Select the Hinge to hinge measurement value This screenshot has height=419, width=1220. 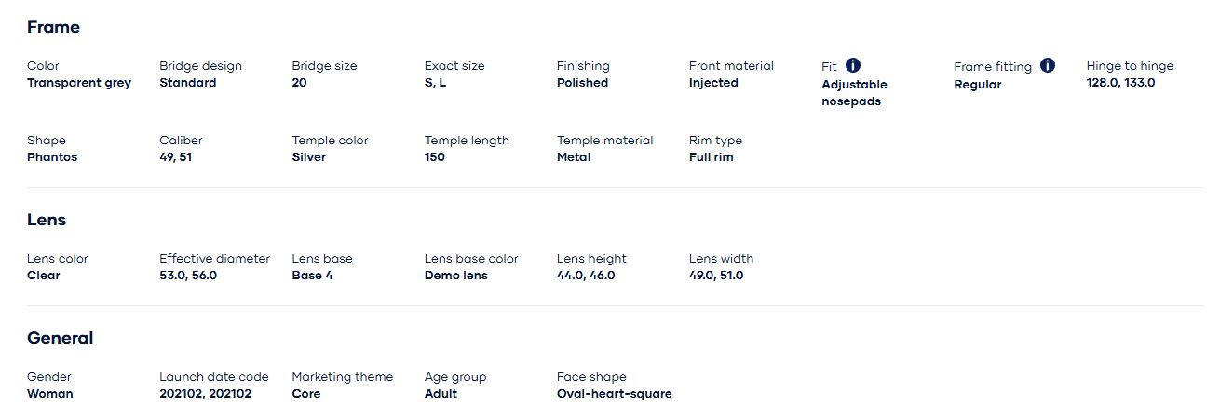coord(1120,83)
